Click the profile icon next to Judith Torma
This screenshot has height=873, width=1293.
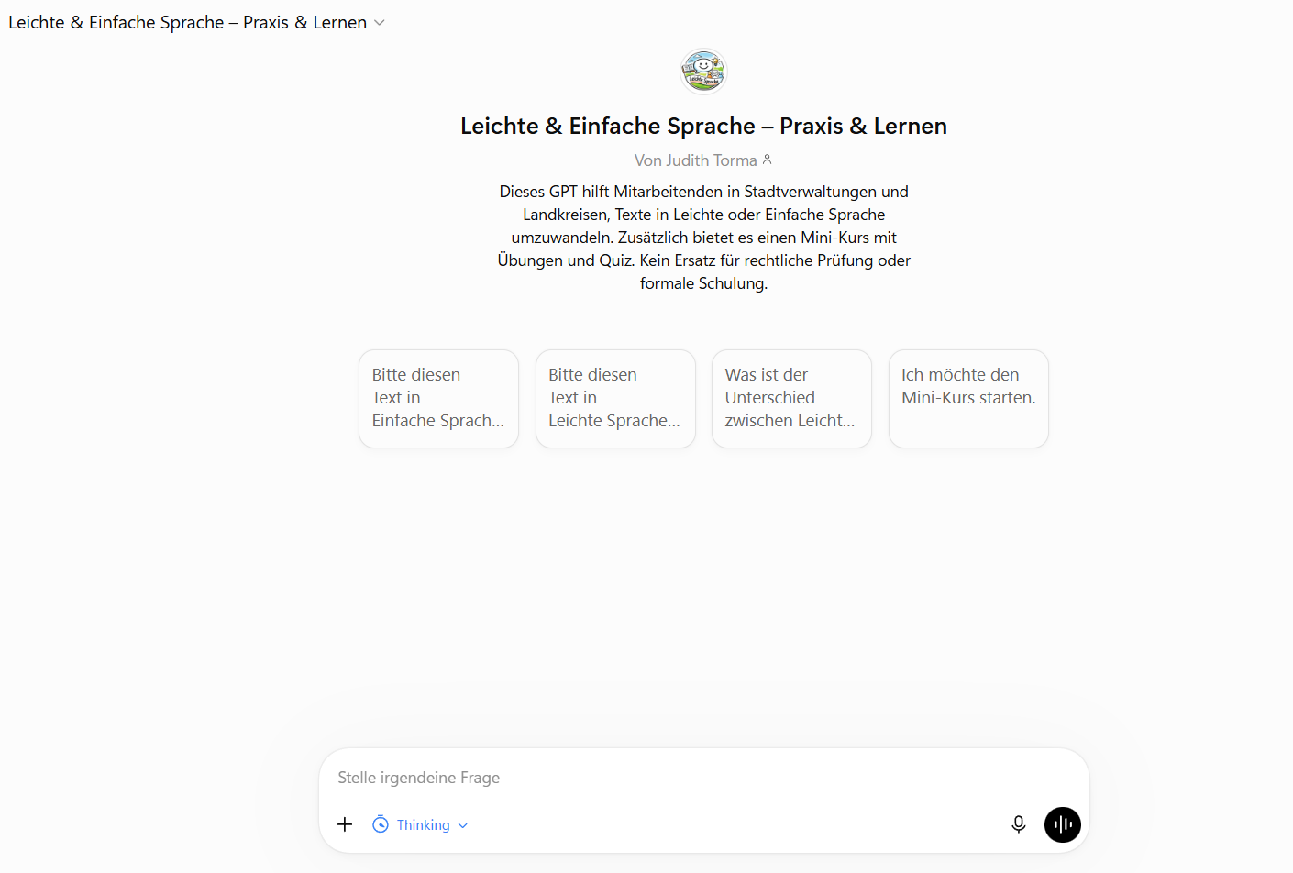(768, 160)
